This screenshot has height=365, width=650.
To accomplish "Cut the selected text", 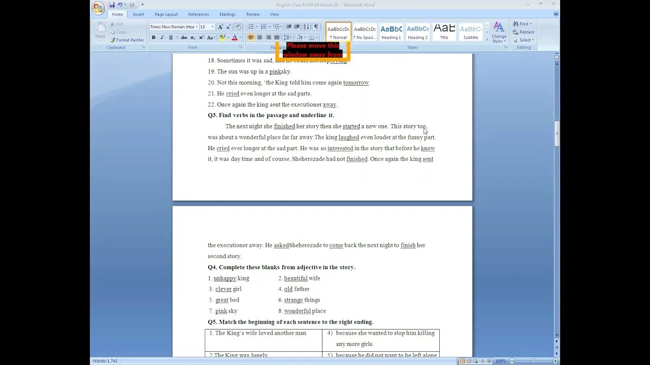I will [x=117, y=24].
